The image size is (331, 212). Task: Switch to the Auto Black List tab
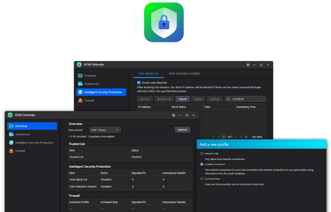(148, 74)
